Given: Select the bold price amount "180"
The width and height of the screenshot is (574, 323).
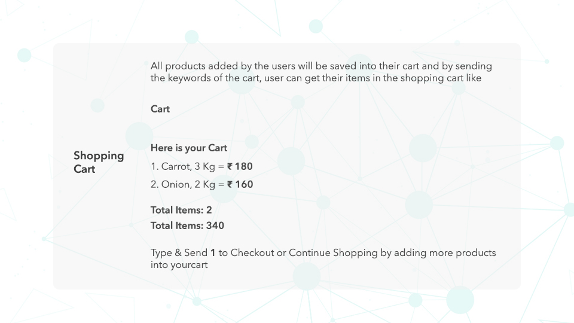Looking at the screenshot, I should [x=244, y=166].
